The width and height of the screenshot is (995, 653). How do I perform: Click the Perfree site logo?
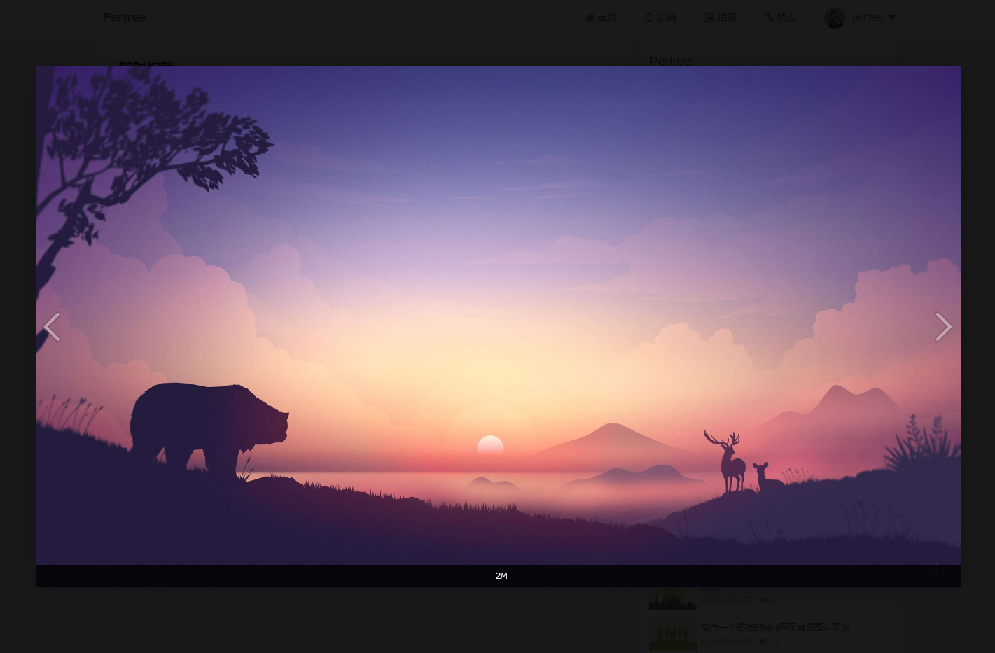[124, 17]
